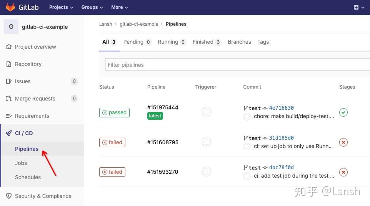Open commit 31d185d0
370x206 pixels.
click(281, 138)
